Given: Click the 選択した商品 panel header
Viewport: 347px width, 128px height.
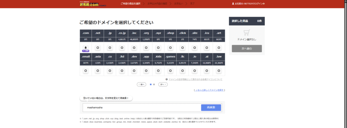Looking at the screenshot, I should (x=247, y=21).
